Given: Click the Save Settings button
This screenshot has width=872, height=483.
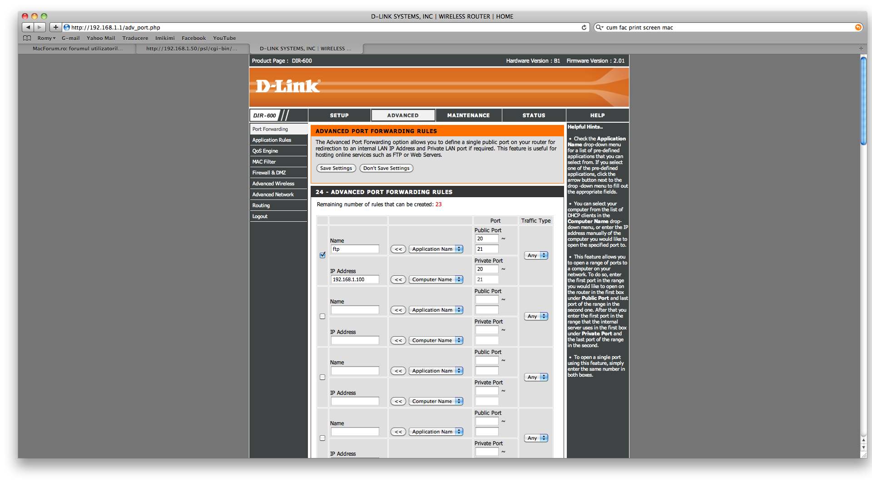Looking at the screenshot, I should pyautogui.click(x=336, y=169).
